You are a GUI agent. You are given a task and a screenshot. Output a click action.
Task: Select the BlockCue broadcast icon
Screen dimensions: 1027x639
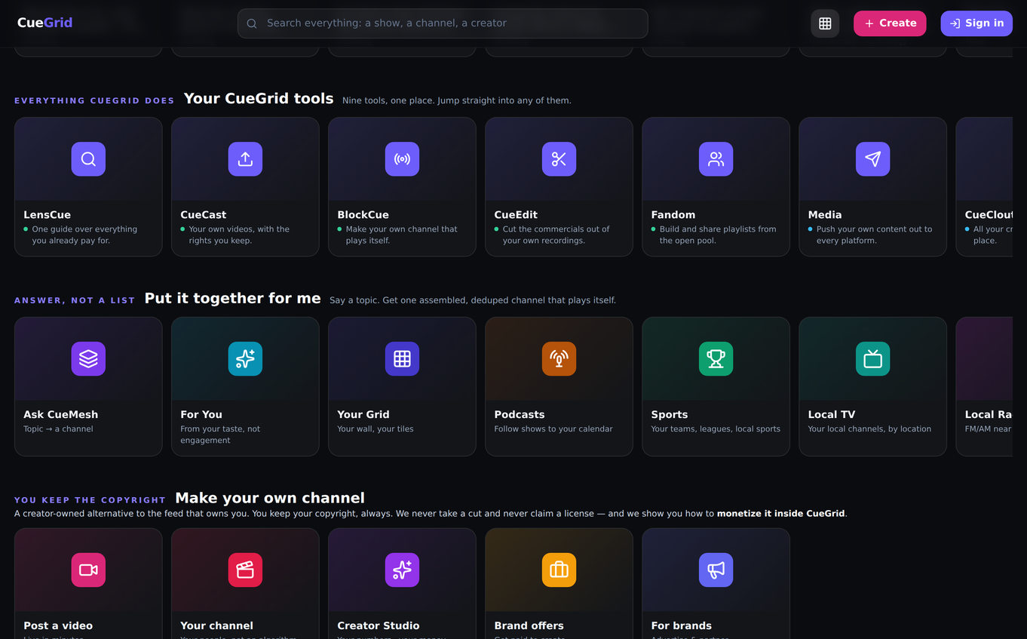click(x=402, y=159)
